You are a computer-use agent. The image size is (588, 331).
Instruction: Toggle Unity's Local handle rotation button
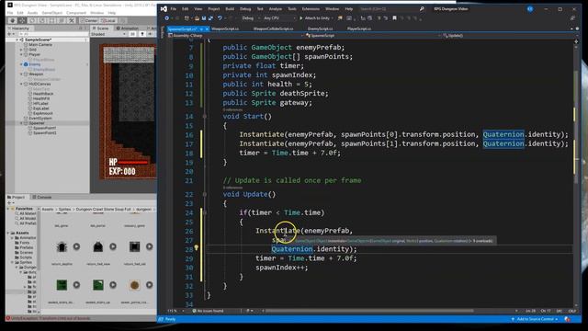pyautogui.click(x=108, y=20)
